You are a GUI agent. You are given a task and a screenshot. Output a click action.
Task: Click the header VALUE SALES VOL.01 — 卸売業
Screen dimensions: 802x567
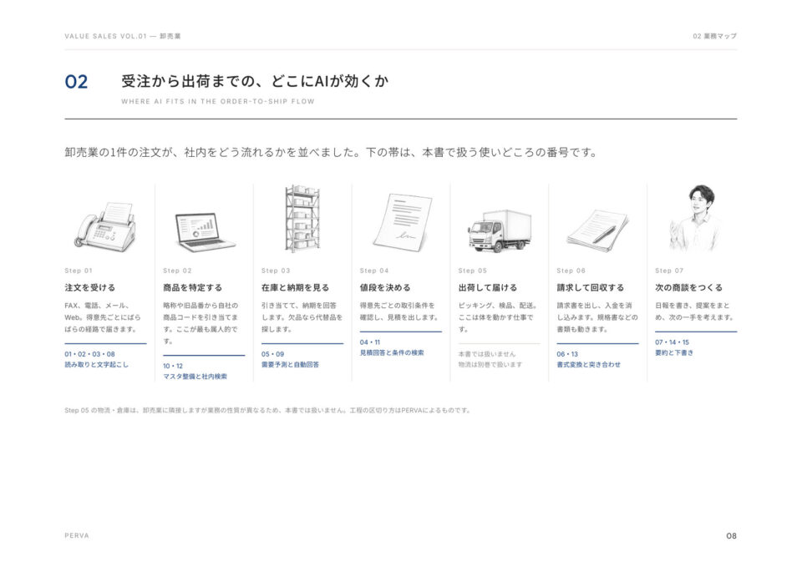pos(123,36)
